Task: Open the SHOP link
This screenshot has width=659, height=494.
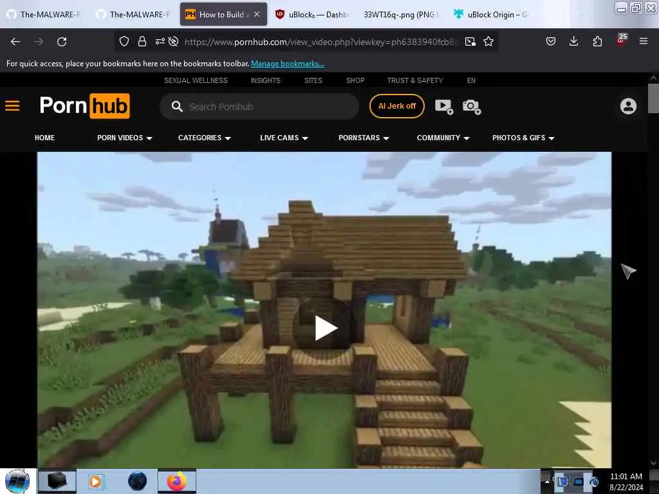Action: (355, 80)
